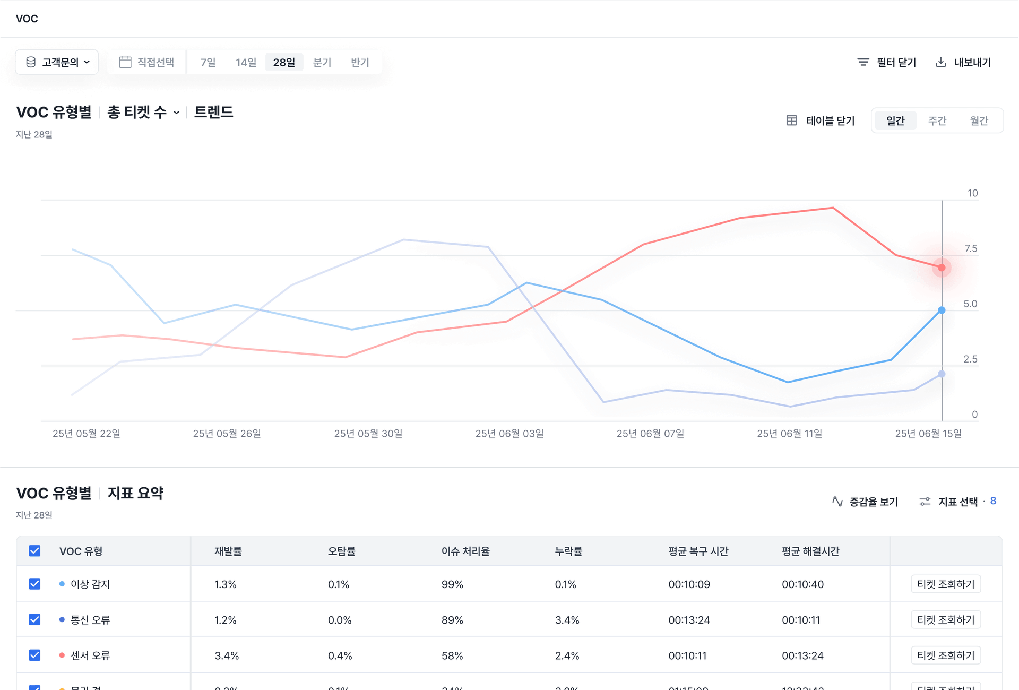The width and height of the screenshot is (1019, 690).
Task: Open the 지표 선택 options selector
Action: (958, 501)
